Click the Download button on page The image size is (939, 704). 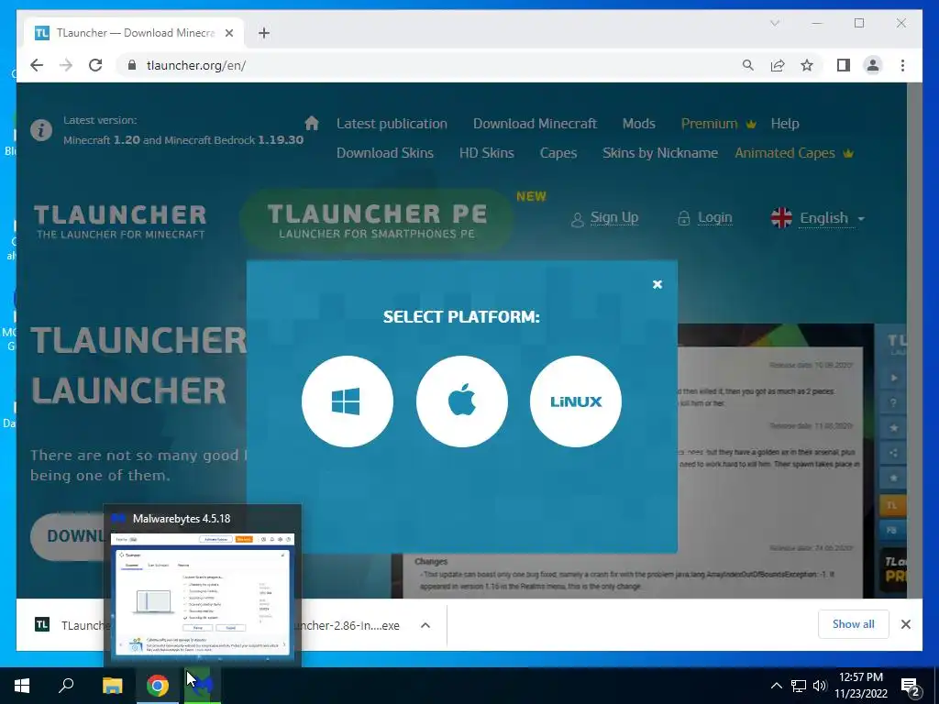pos(67,535)
